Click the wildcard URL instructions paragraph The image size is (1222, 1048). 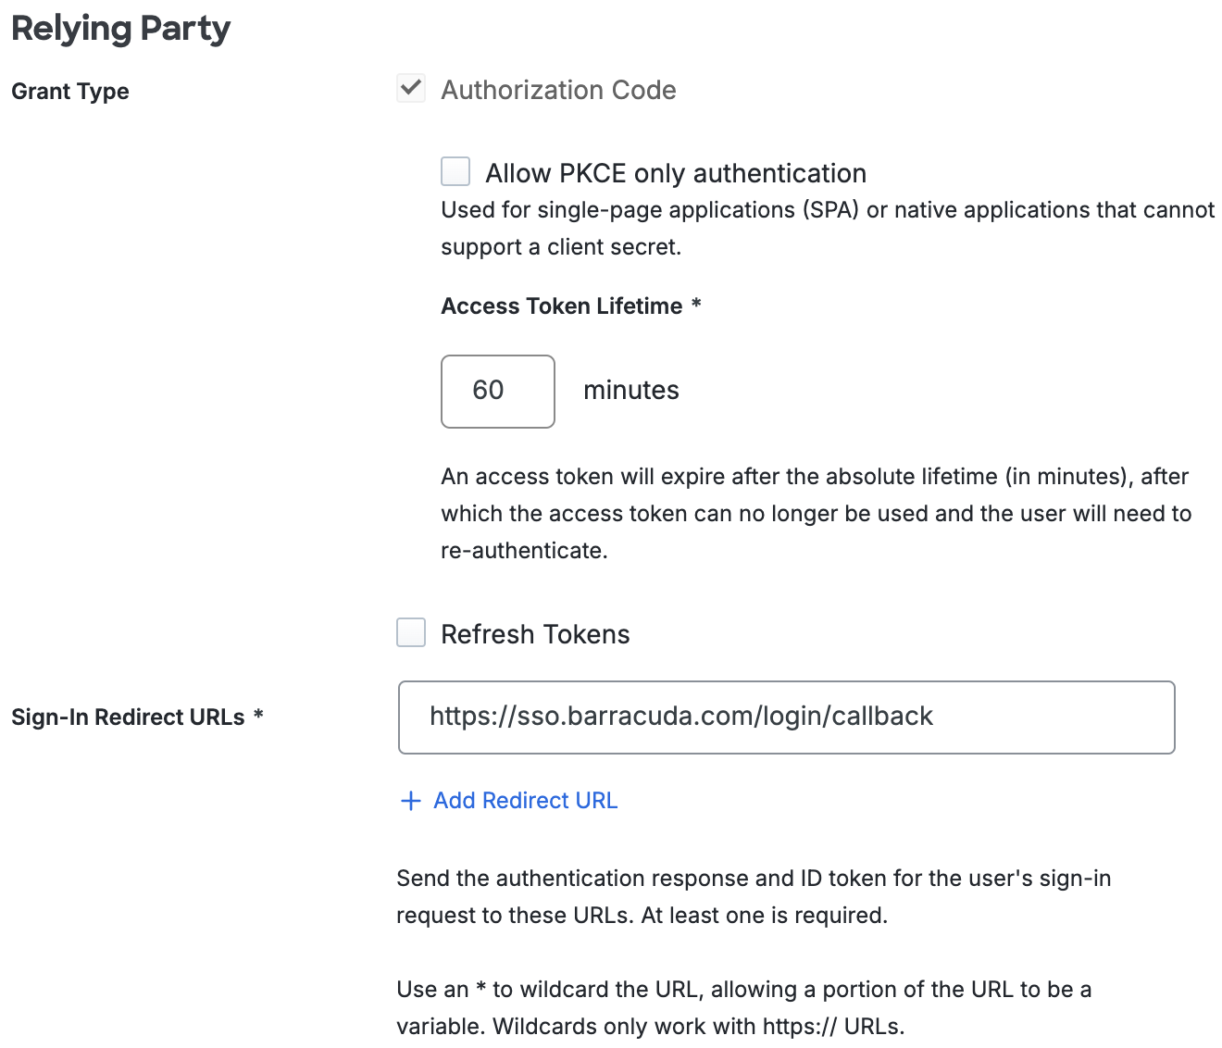pos(743,1007)
